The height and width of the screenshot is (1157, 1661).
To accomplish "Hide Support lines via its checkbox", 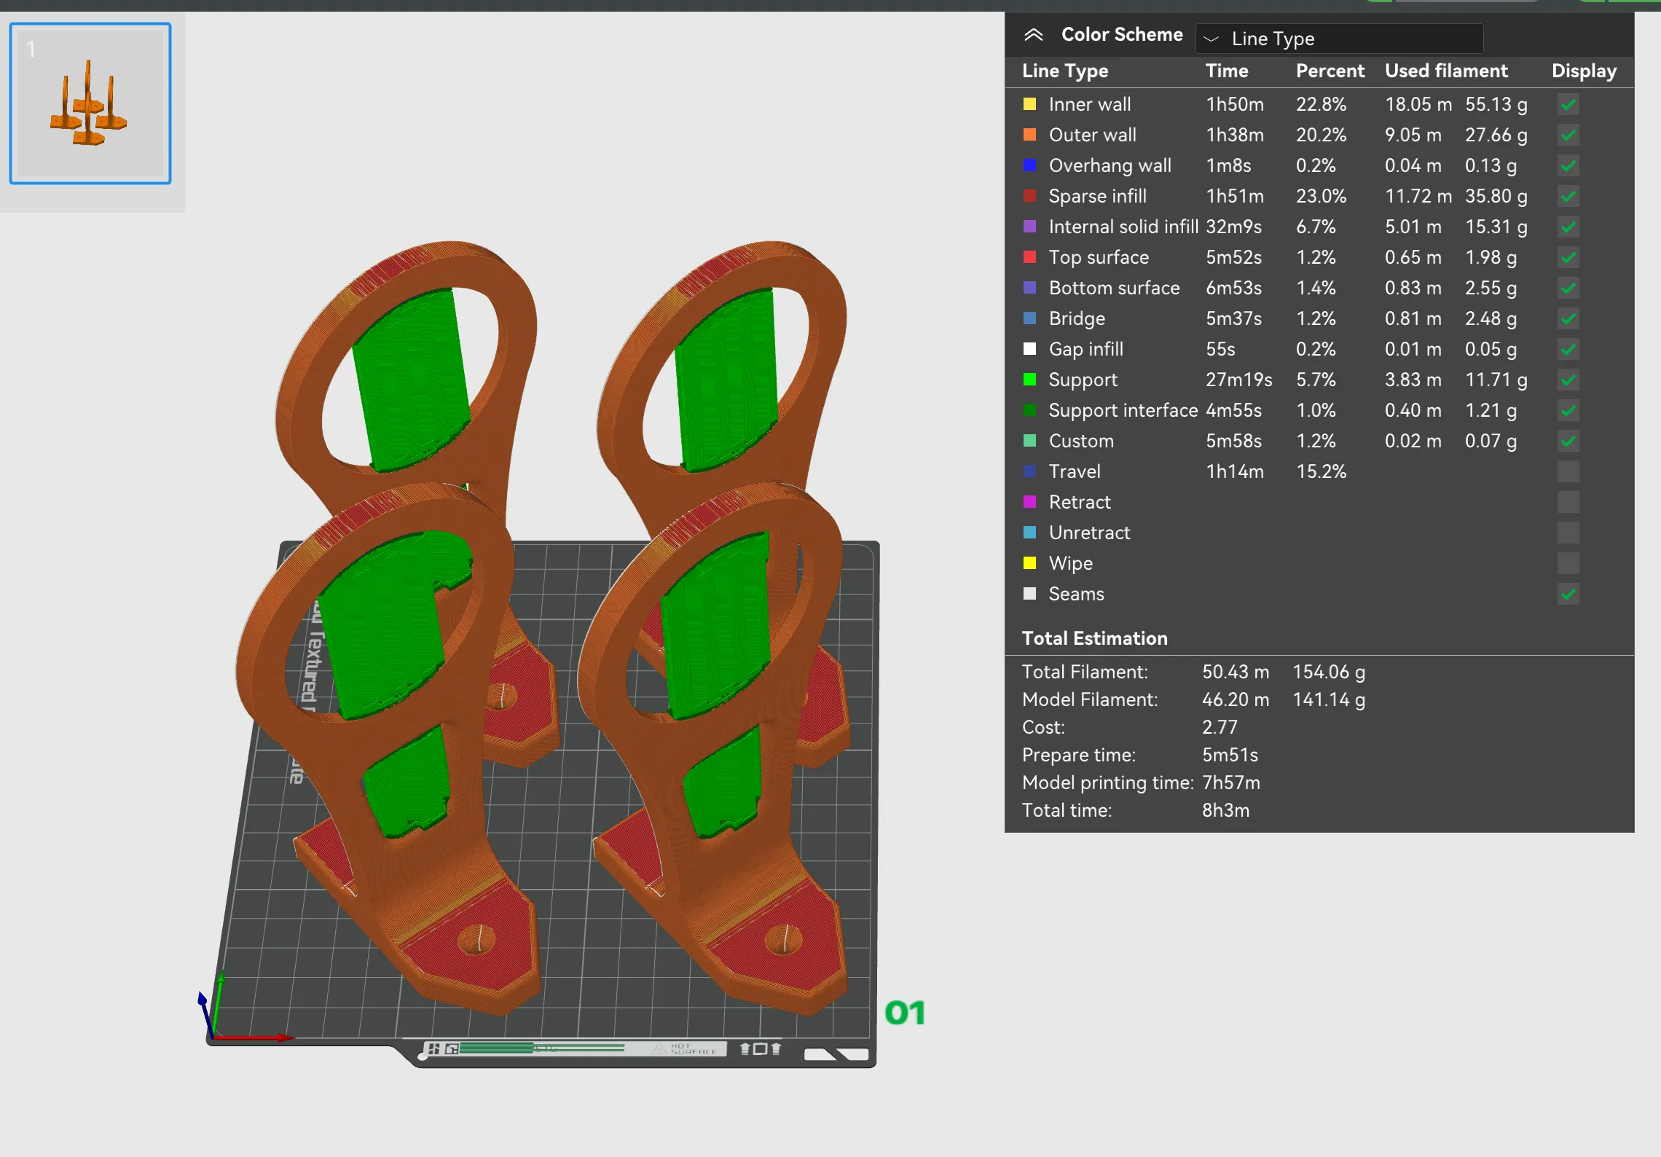I will coord(1568,380).
